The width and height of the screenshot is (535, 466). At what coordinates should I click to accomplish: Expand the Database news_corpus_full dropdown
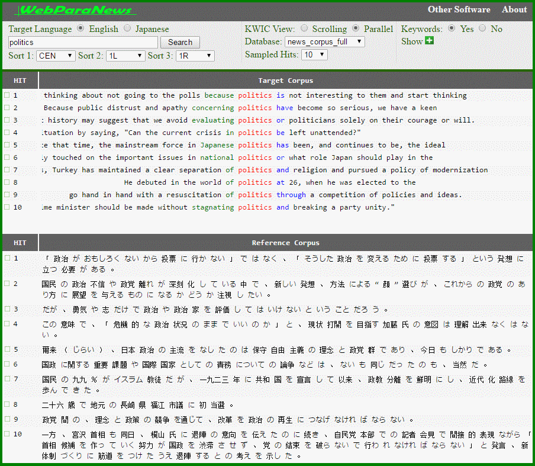pyautogui.click(x=324, y=41)
